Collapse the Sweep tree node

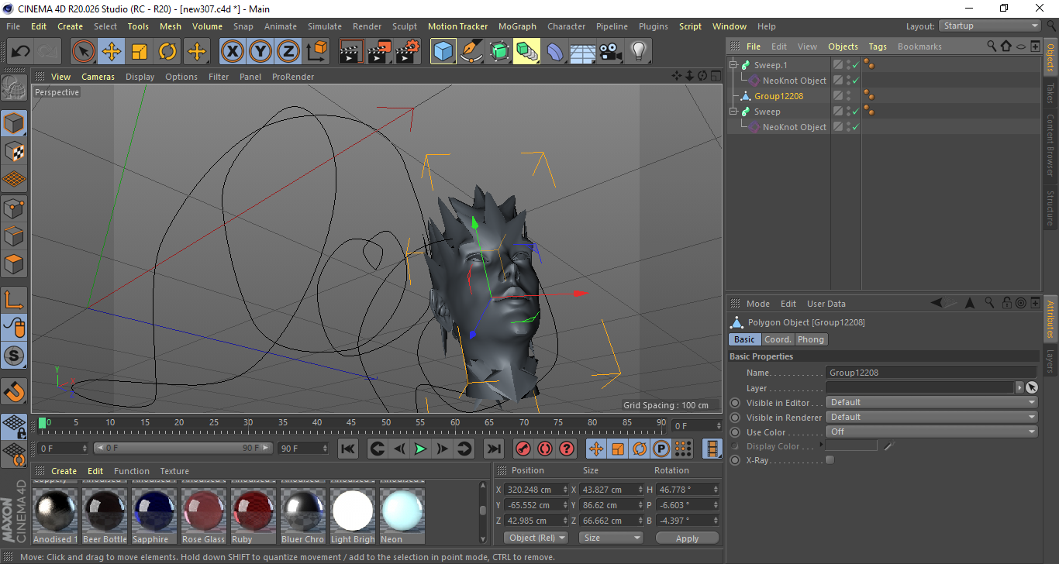tap(733, 112)
